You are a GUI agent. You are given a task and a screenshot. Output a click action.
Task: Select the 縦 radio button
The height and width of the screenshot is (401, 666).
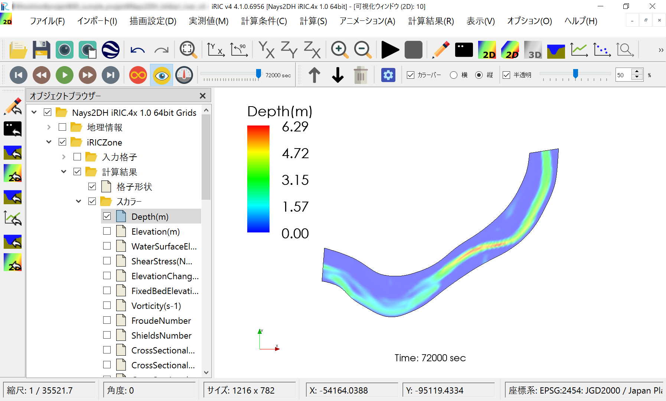[479, 75]
